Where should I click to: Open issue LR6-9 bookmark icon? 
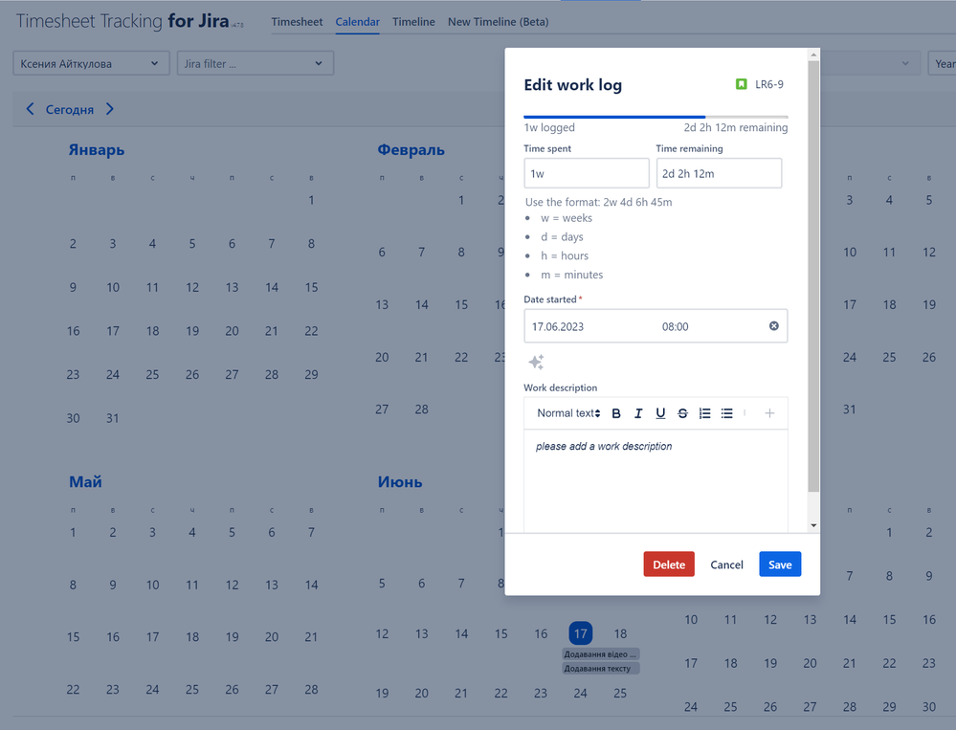pos(741,84)
